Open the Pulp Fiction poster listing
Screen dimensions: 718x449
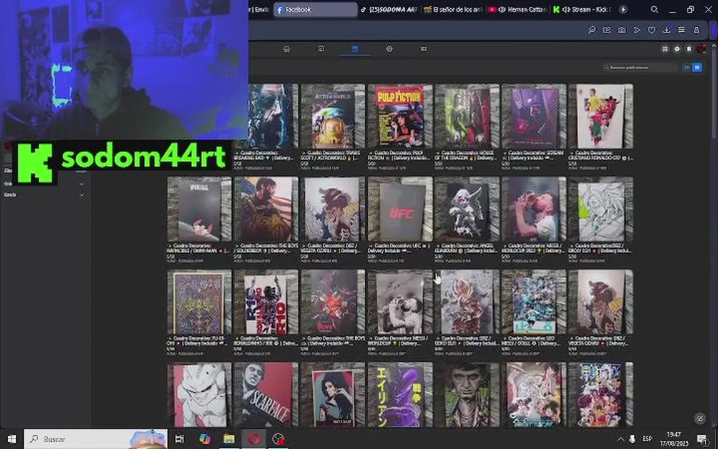click(x=400, y=116)
